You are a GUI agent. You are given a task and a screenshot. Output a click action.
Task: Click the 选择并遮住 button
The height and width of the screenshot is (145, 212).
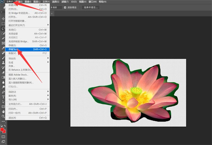point(90,7)
